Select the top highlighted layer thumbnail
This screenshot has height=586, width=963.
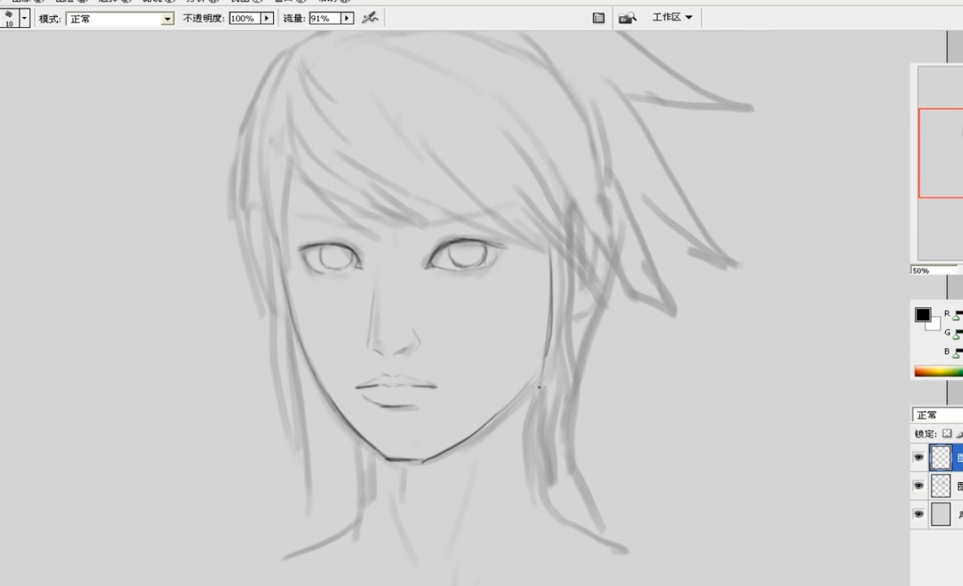click(941, 457)
